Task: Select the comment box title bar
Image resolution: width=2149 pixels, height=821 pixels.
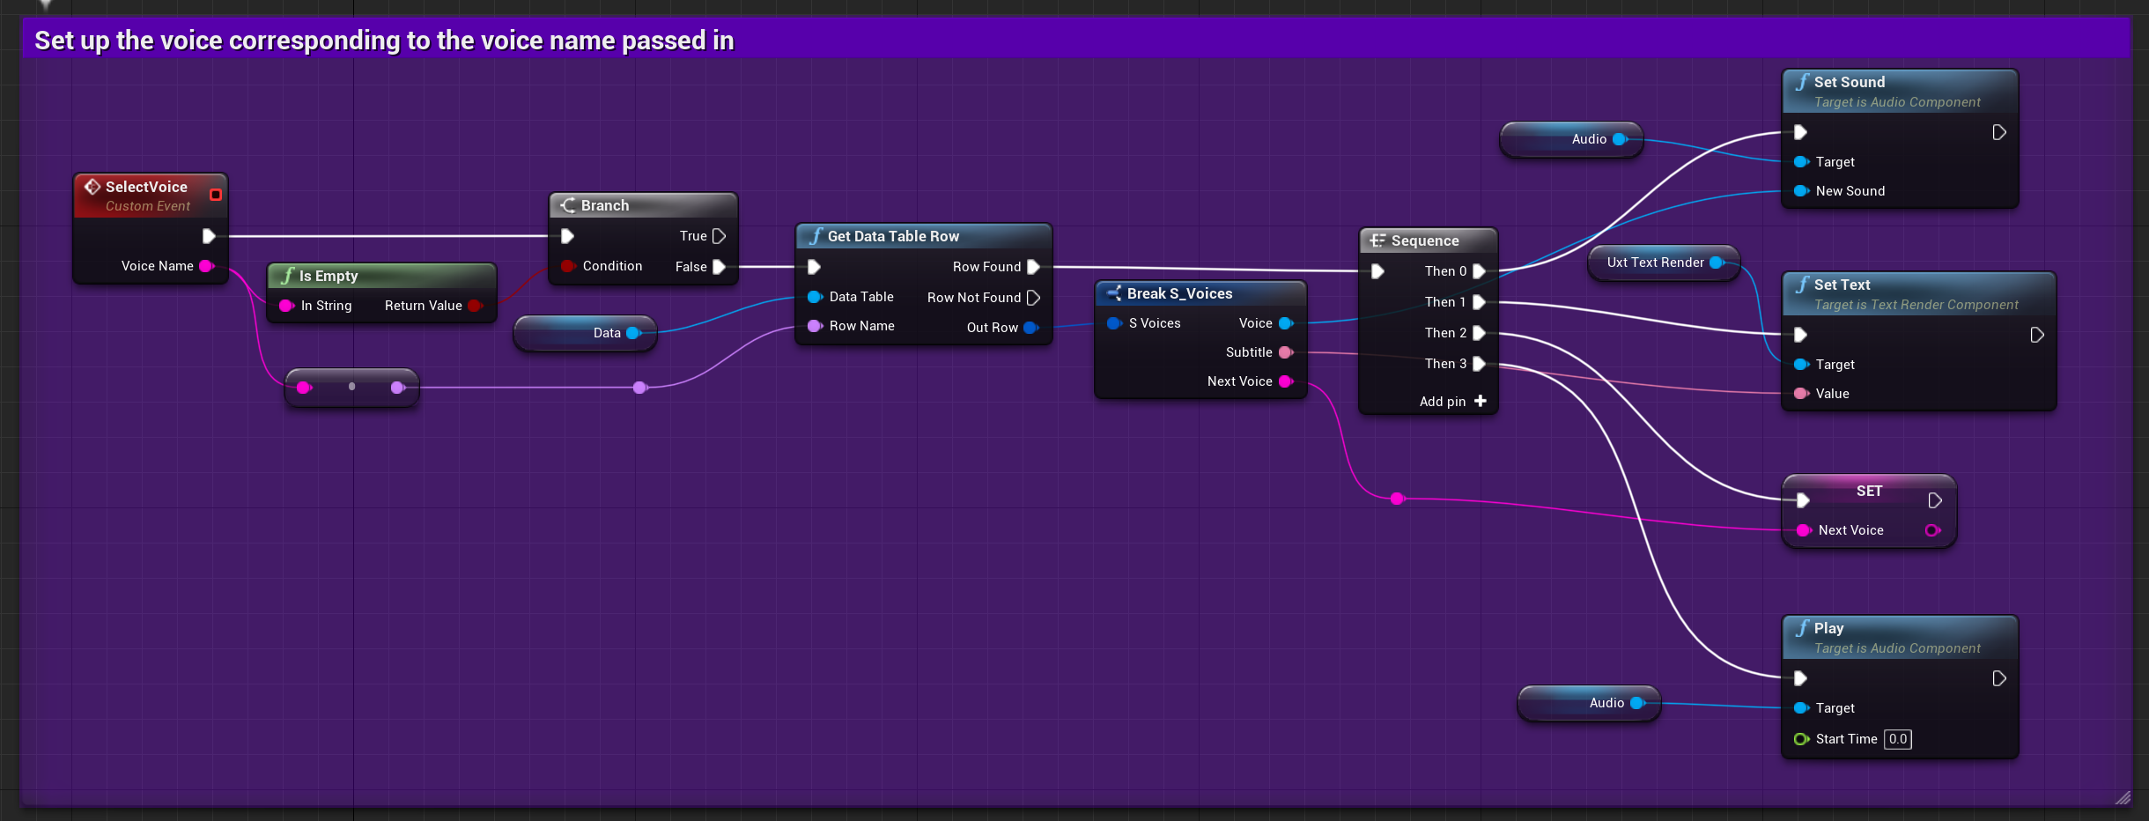Action: 1075,40
